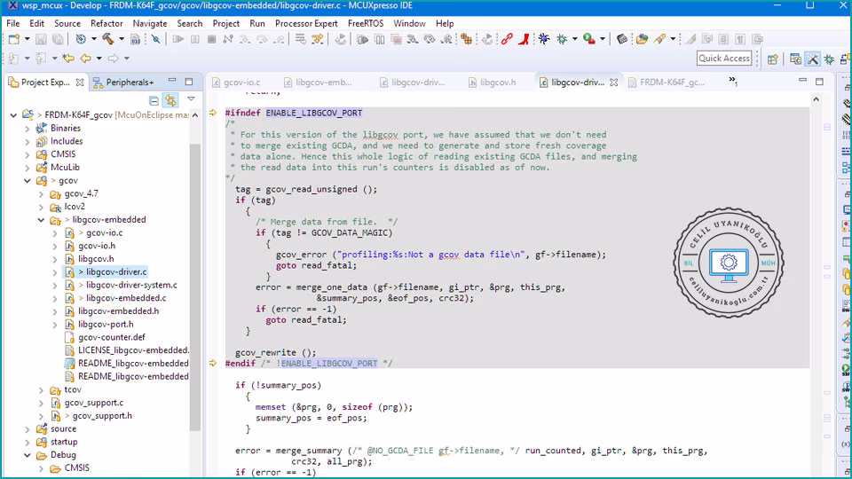Expand the gcov_4.7 folder
The height and width of the screenshot is (479, 852).
(x=41, y=193)
